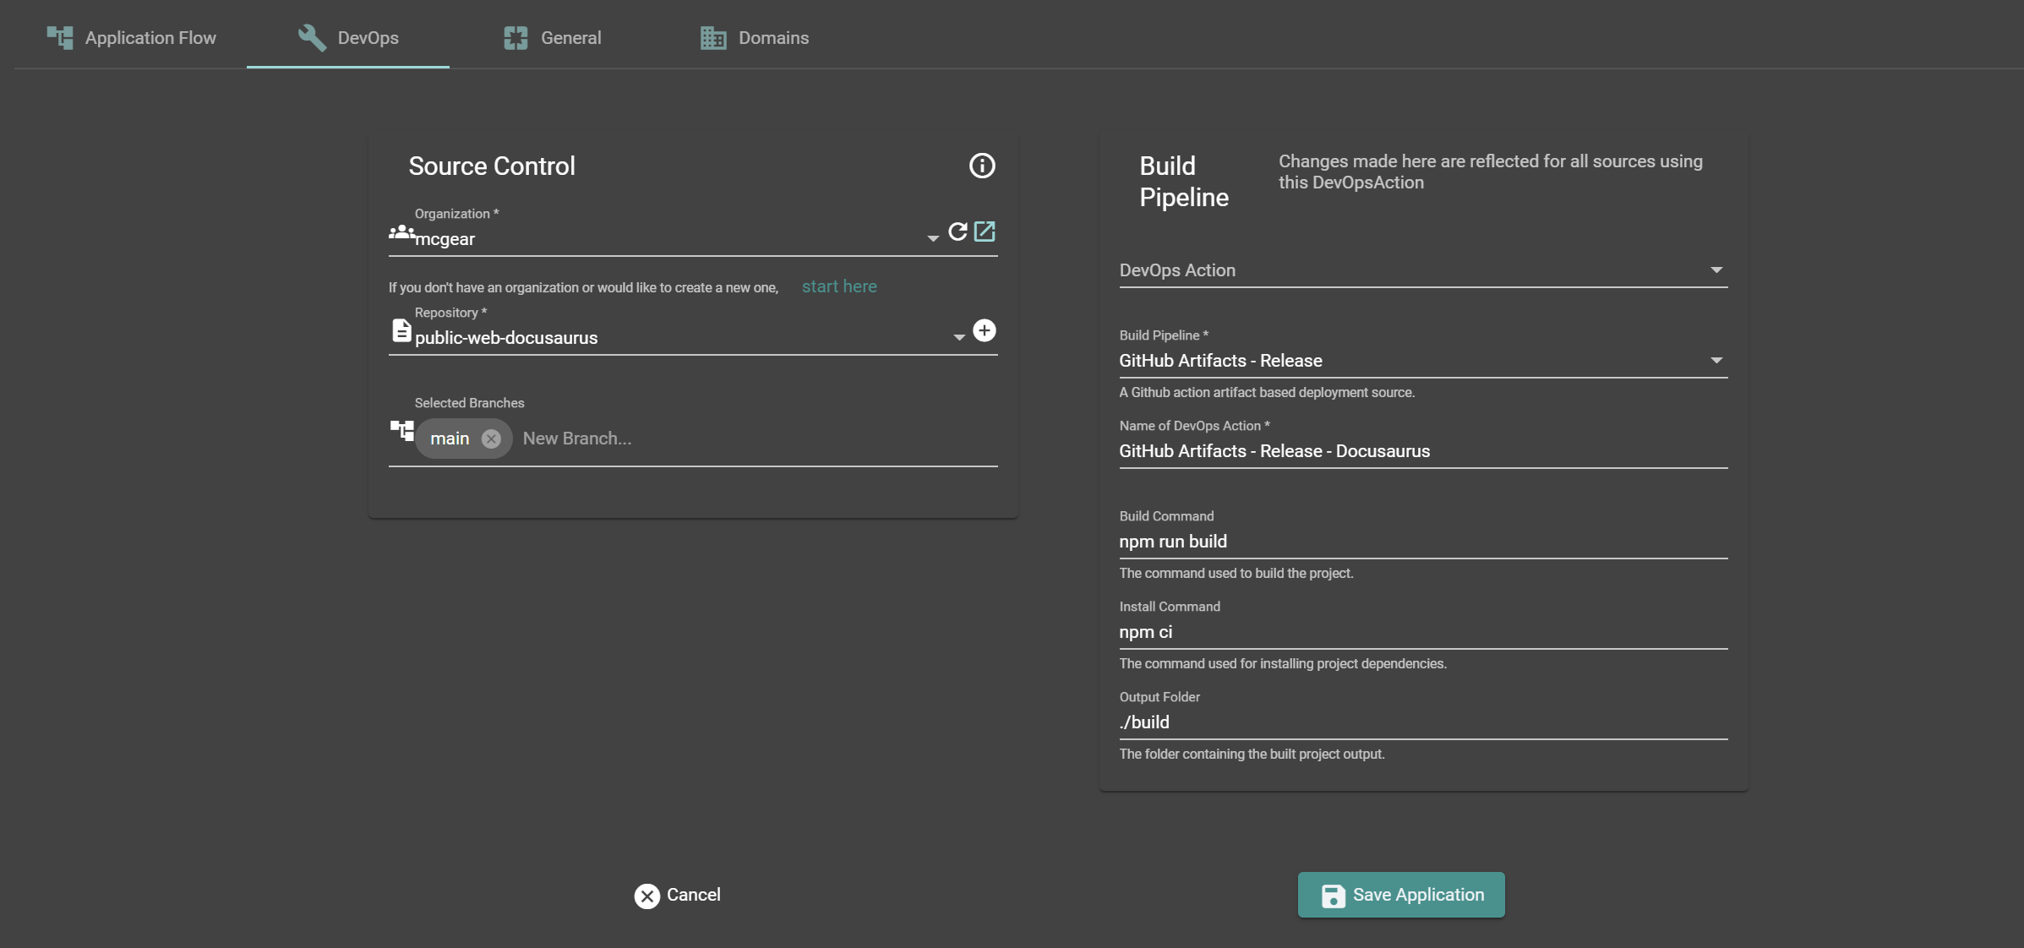Click the DevOps wrench icon
The height and width of the screenshot is (948, 2024).
click(x=312, y=38)
